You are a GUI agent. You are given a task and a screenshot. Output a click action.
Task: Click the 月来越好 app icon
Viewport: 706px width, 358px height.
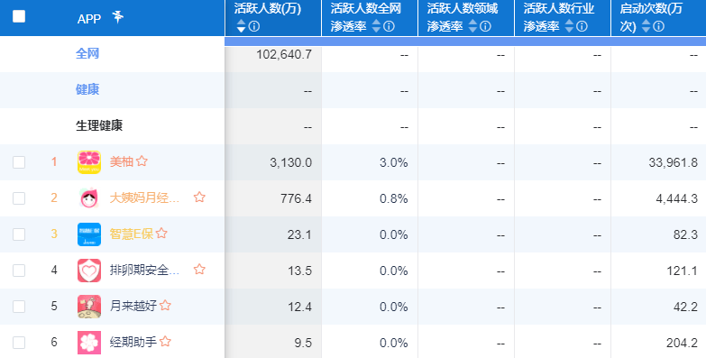click(89, 307)
